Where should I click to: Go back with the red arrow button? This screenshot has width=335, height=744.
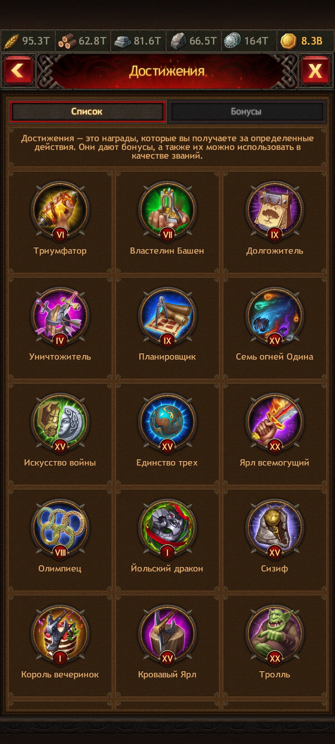[x=18, y=71]
